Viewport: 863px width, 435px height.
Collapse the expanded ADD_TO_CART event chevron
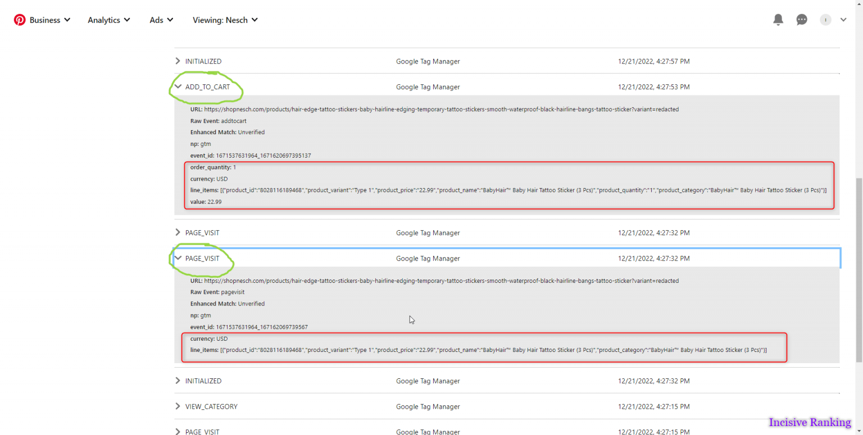[x=178, y=86]
